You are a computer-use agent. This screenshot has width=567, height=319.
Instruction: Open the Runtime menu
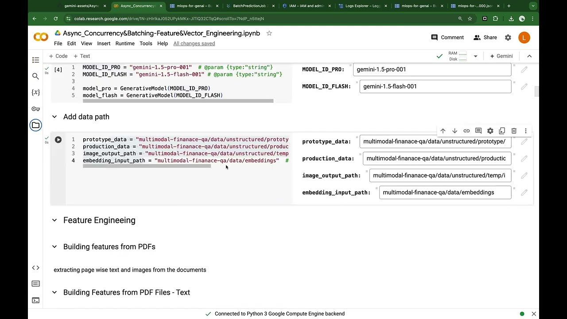pyautogui.click(x=125, y=43)
